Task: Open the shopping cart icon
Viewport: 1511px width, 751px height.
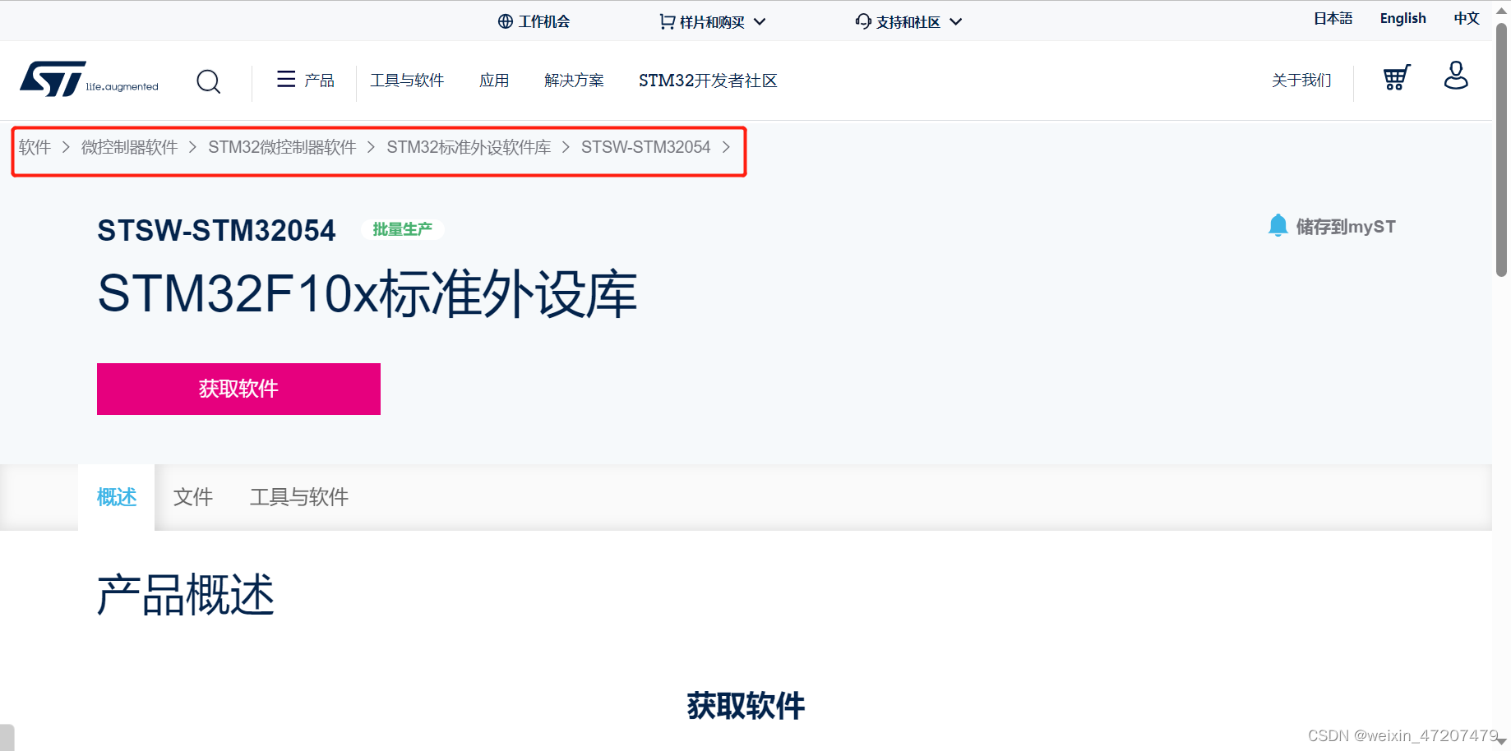Action: tap(1397, 77)
